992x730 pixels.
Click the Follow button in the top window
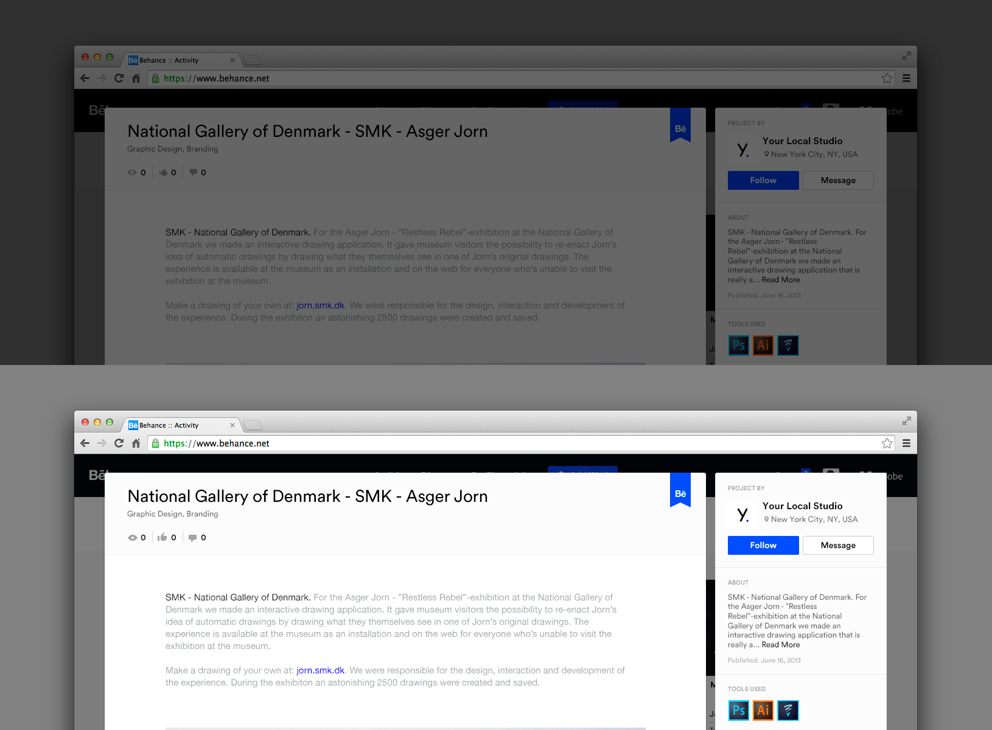(x=763, y=180)
